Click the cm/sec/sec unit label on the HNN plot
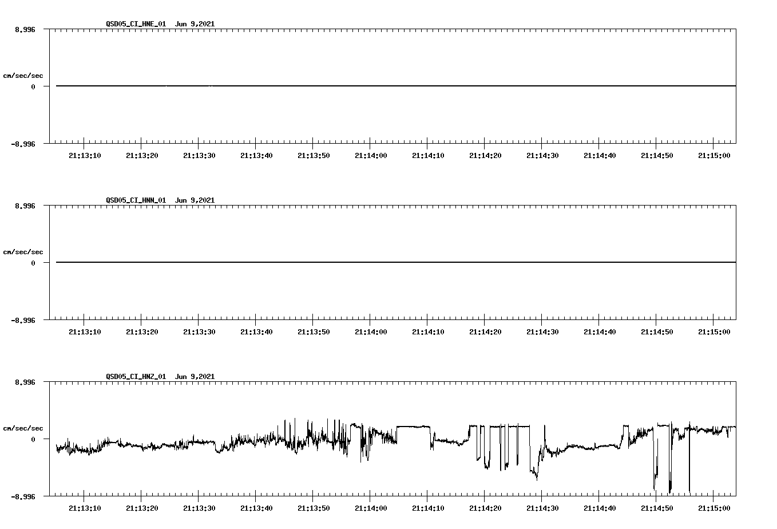The height and width of the screenshot is (529, 777). pyautogui.click(x=23, y=252)
